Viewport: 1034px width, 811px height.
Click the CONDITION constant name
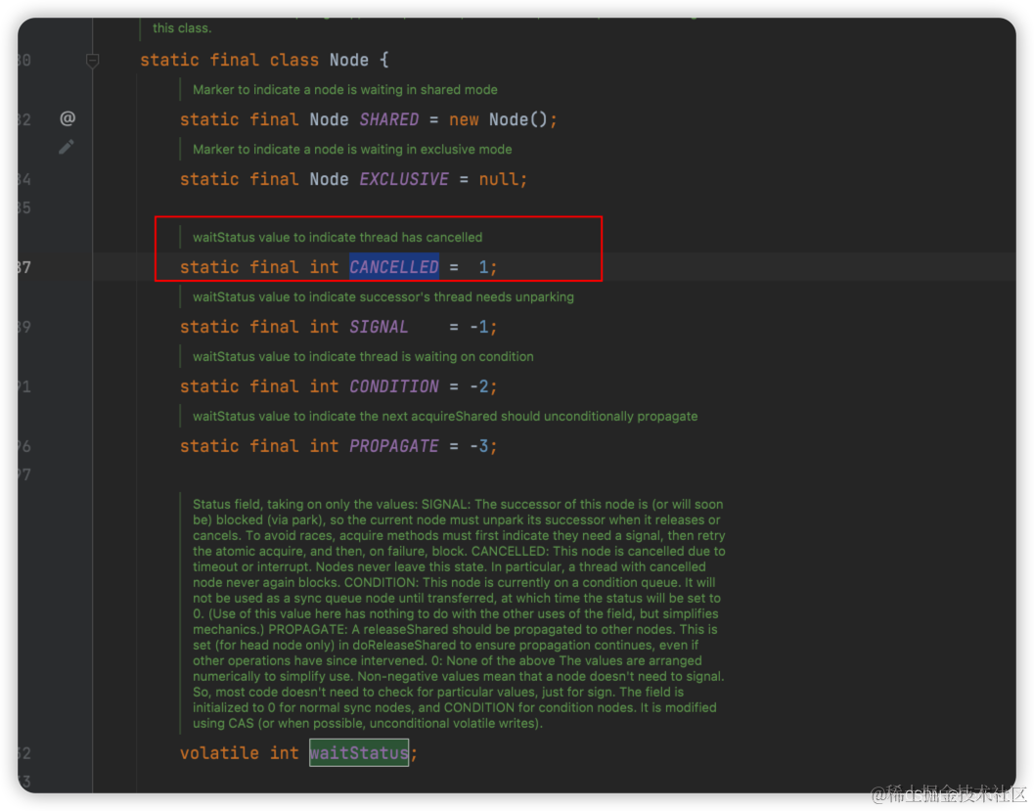[393, 386]
